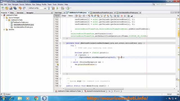Image resolution: width=180 pixels, height=101 pixels.
Task: Switch to the Start Page tab
Action: click(58, 13)
